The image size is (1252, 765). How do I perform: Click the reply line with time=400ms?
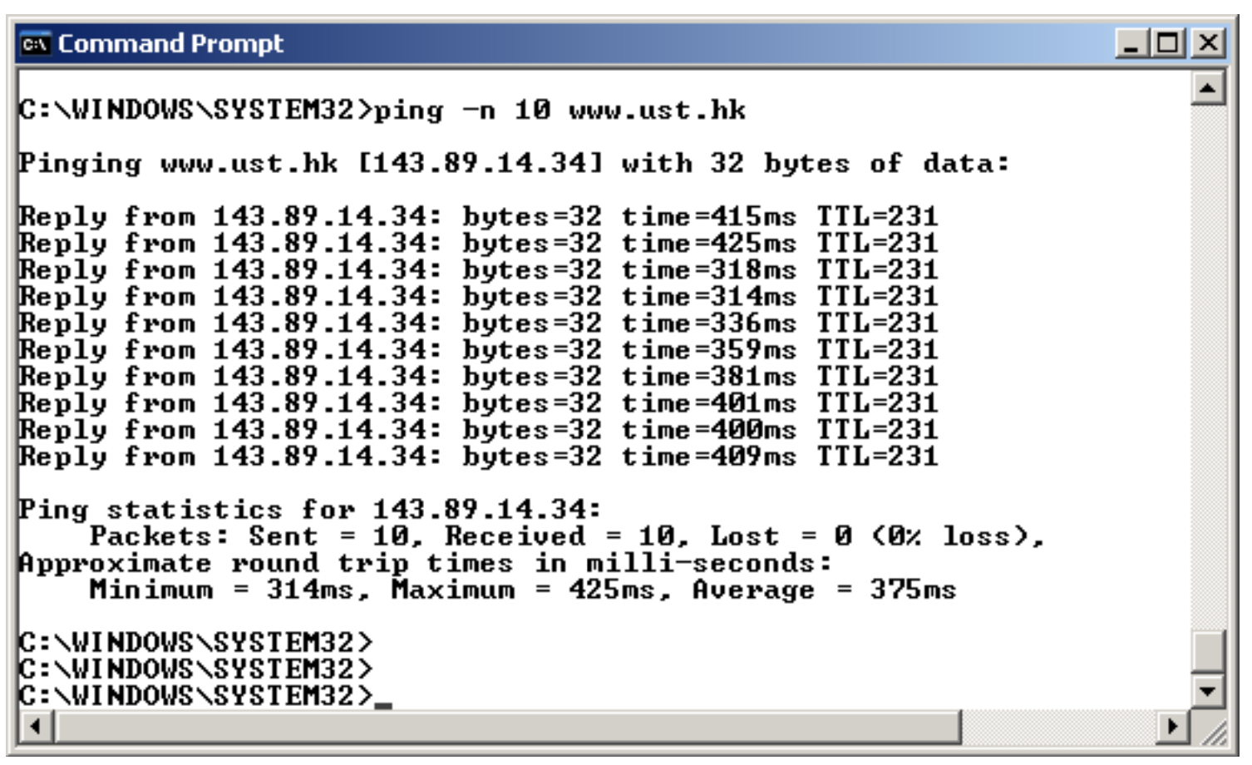click(x=478, y=430)
